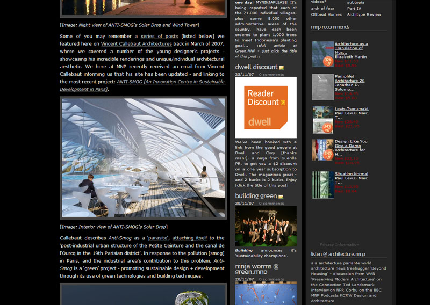
Task: Click the icon beside 'dwell discount' title
Action: point(282,68)
